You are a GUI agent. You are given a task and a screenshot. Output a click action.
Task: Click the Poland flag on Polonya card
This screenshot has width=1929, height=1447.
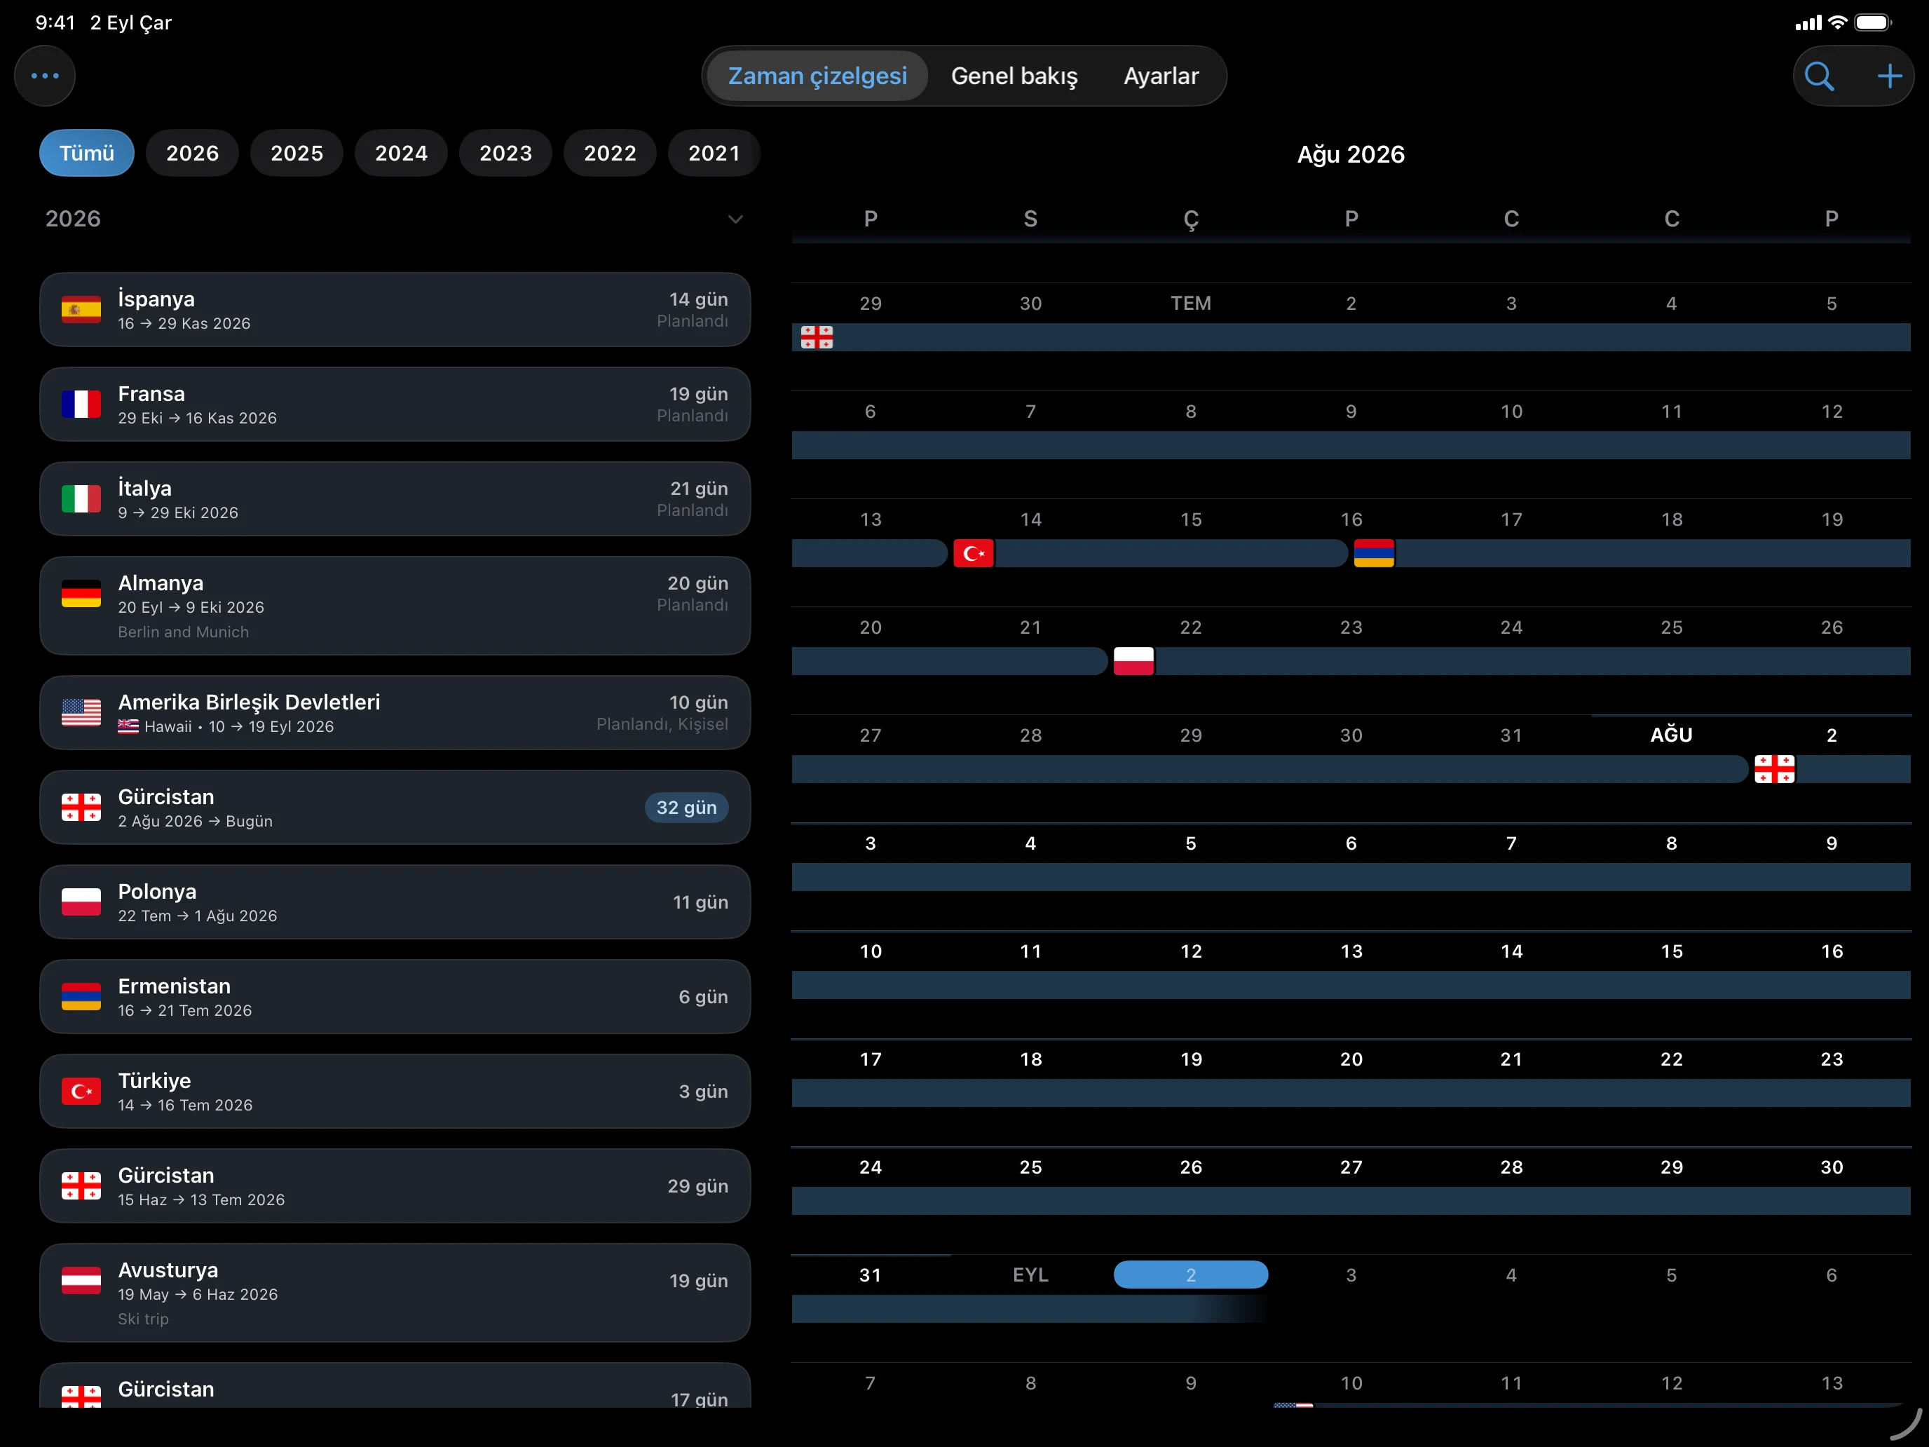click(x=81, y=902)
